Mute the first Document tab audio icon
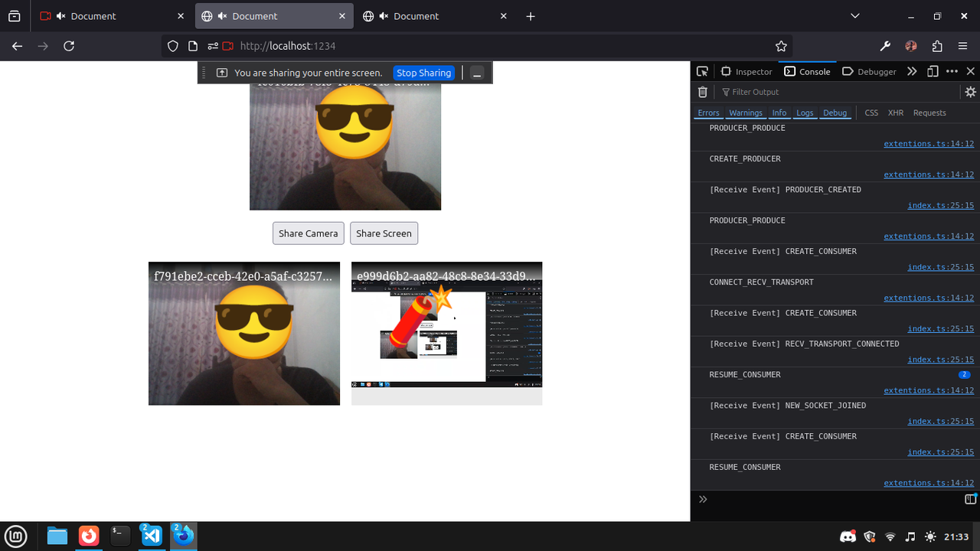Screen dimensions: 980x551 pos(61,16)
